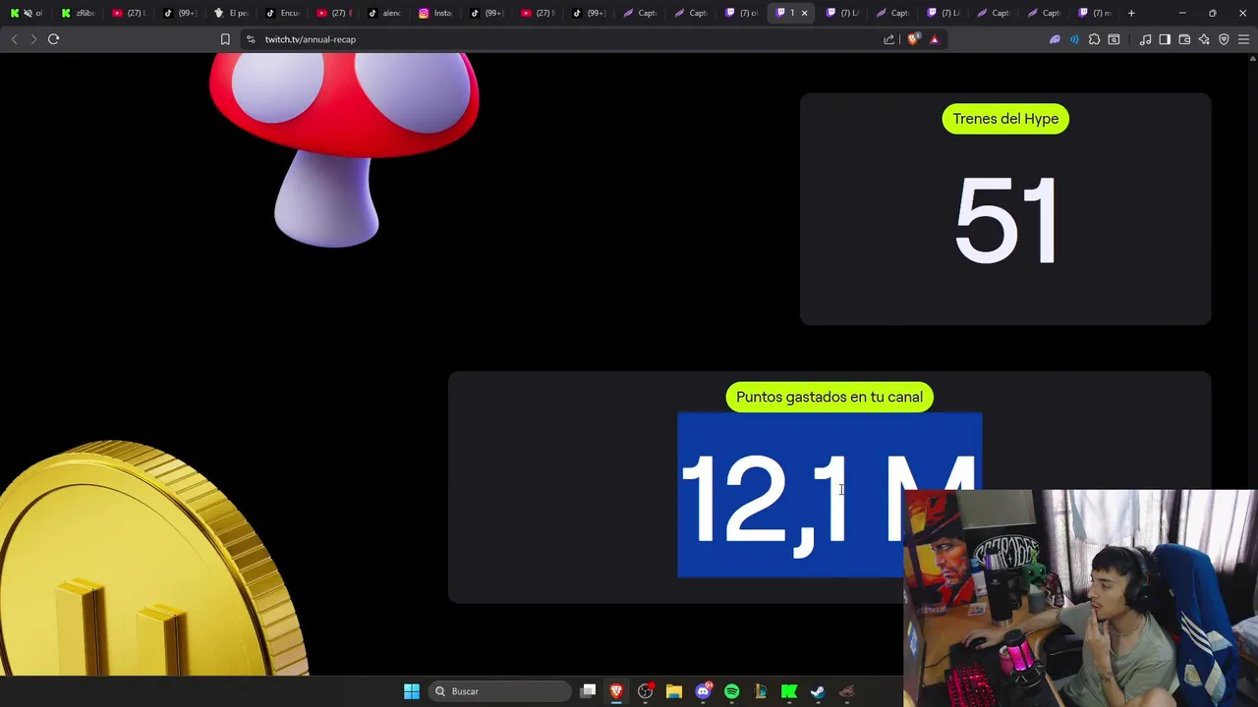Switch to the '(7) ol' Twitch tab
The width and height of the screenshot is (1258, 707).
pyautogui.click(x=742, y=13)
